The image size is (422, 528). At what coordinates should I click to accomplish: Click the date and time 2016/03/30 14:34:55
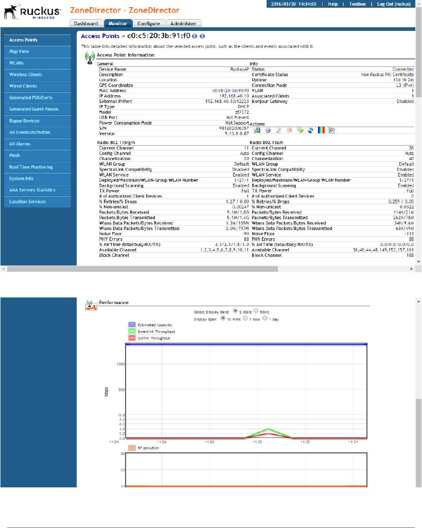294,4
